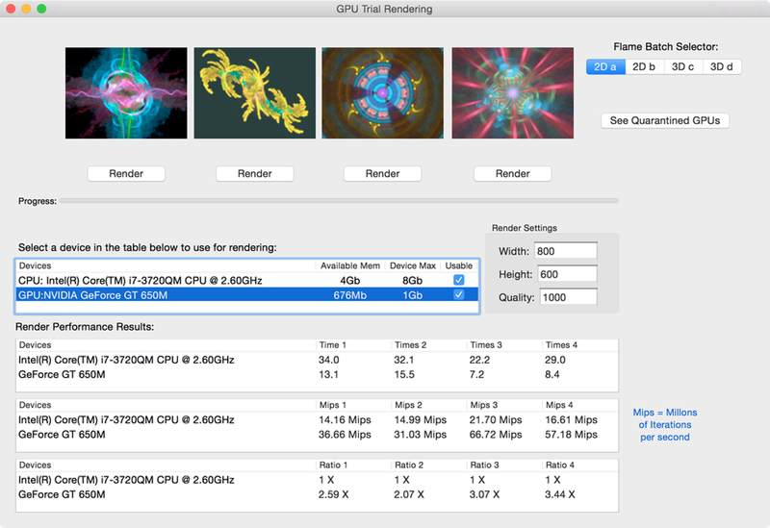Click the 32.1 time value

point(404,360)
